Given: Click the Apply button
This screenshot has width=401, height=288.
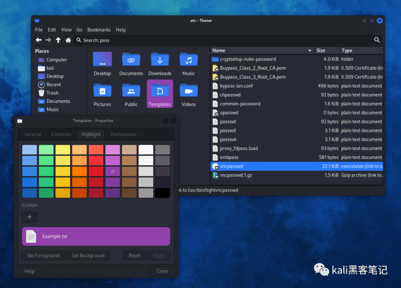Looking at the screenshot, I should click(159, 256).
